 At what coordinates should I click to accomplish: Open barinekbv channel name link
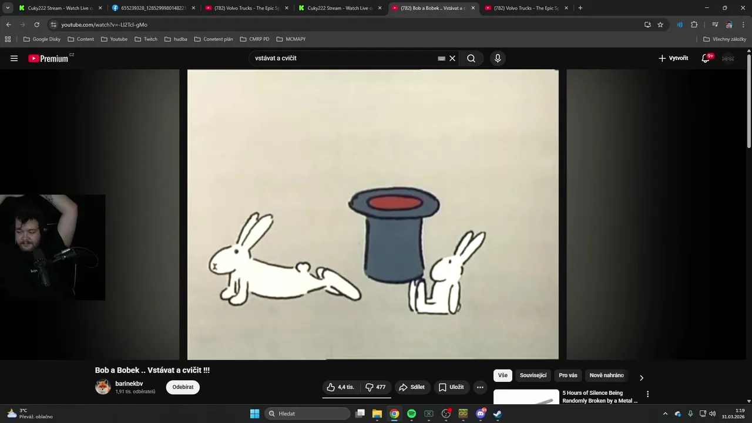(129, 384)
